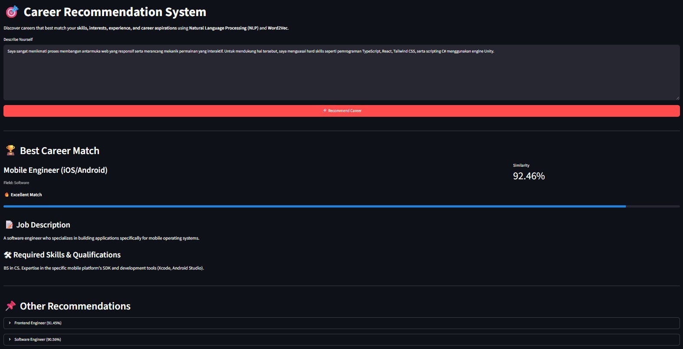Viewport: 683px width, 349px height.
Task: Click the tools icon beside Required Skills
Action: coord(8,255)
